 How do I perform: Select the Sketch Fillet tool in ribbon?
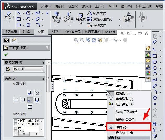[x=38, y=25]
